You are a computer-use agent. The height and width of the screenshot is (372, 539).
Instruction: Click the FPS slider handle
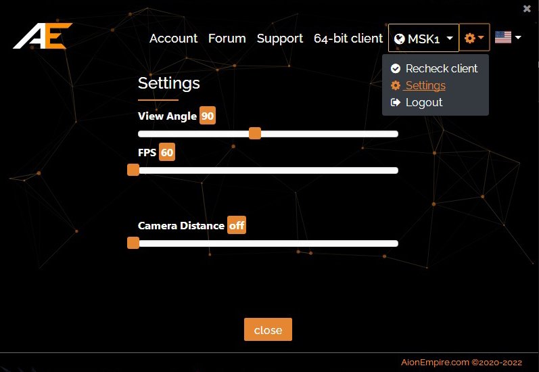pyautogui.click(x=133, y=170)
